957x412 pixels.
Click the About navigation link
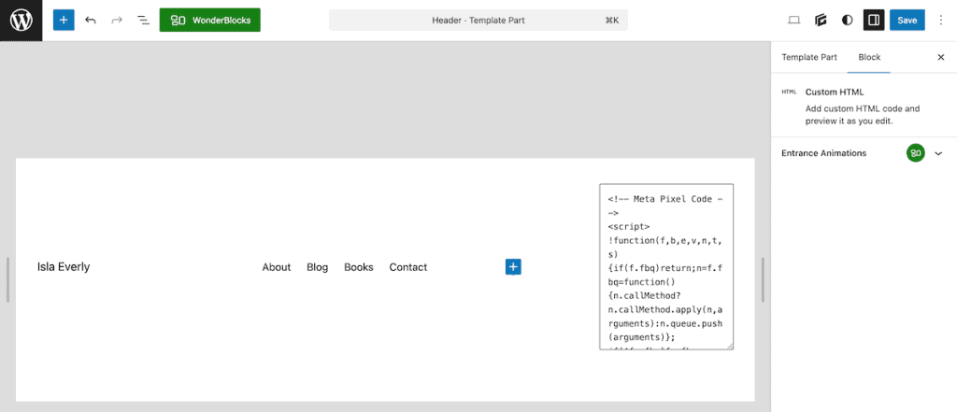277,267
